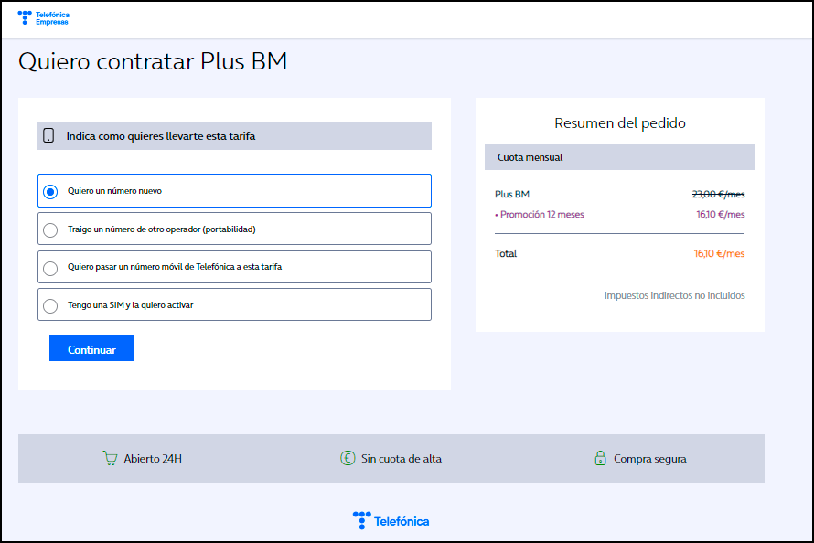
Task: Click the Telefónica Empresas logo in header
Action: 41,17
